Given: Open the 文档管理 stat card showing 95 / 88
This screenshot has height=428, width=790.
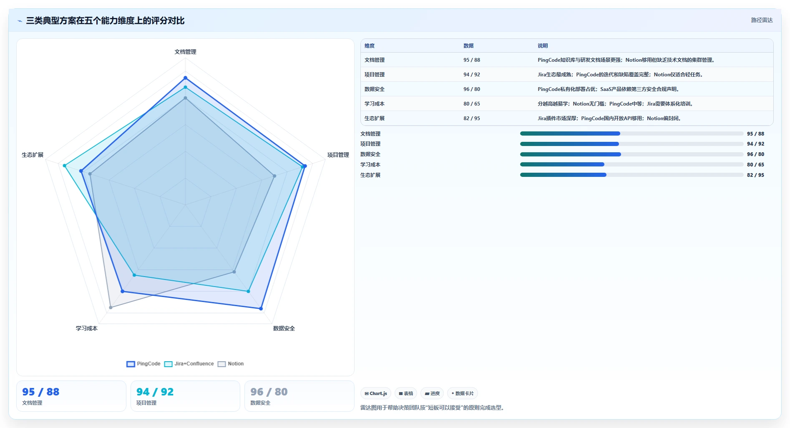Looking at the screenshot, I should tap(71, 396).
